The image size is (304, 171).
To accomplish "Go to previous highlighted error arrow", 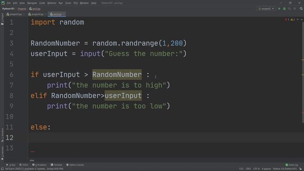I will [x=298, y=19].
